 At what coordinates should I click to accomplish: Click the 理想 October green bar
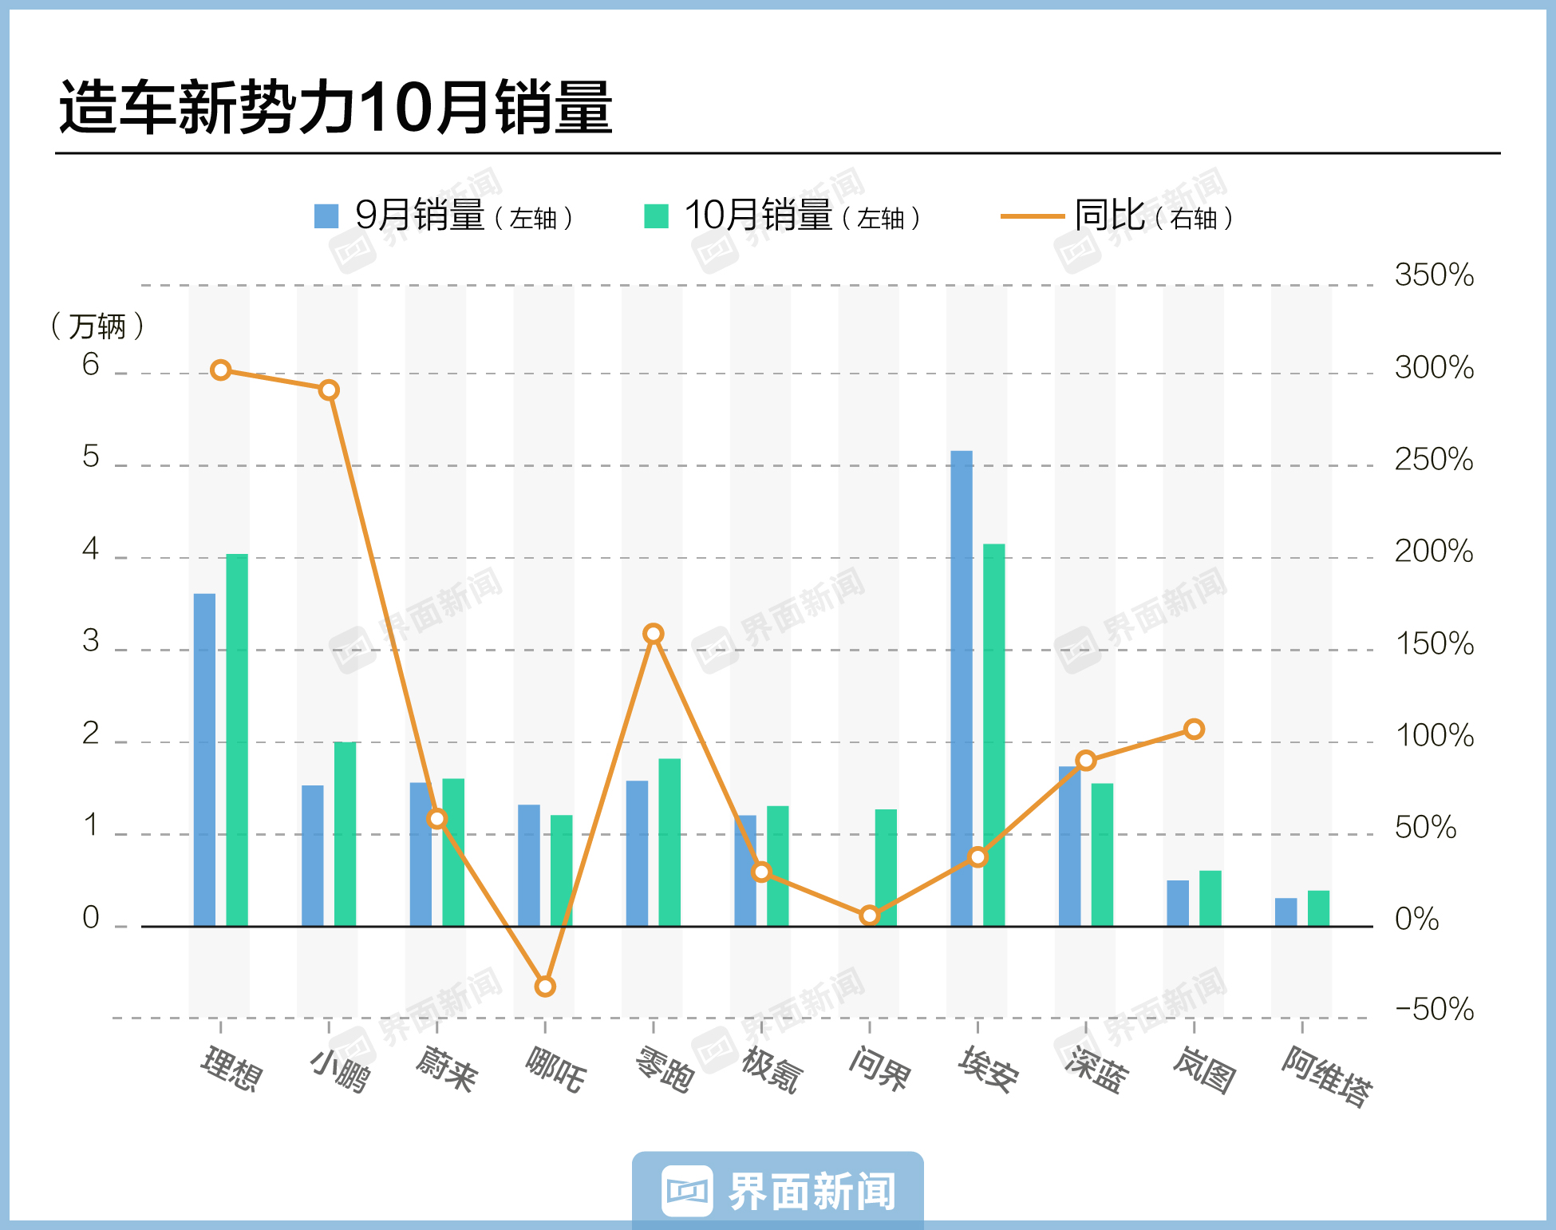click(x=237, y=738)
